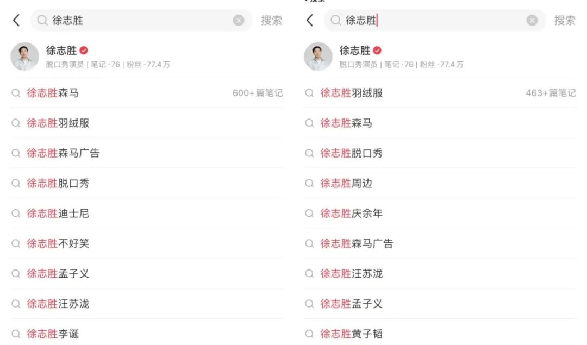The width and height of the screenshot is (587, 345).
Task: Open the profile avatar in left panel
Action: (x=25, y=57)
